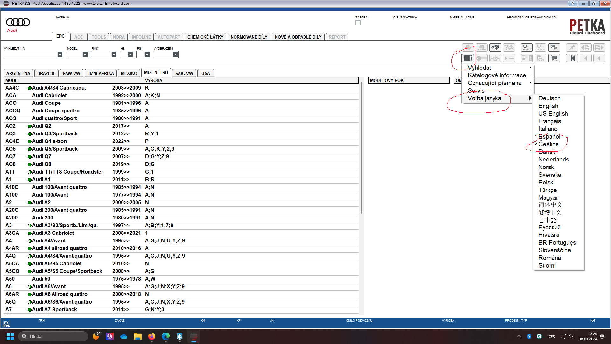Click the wheel and brake icon
This screenshot has width=611, height=344.
(481, 48)
